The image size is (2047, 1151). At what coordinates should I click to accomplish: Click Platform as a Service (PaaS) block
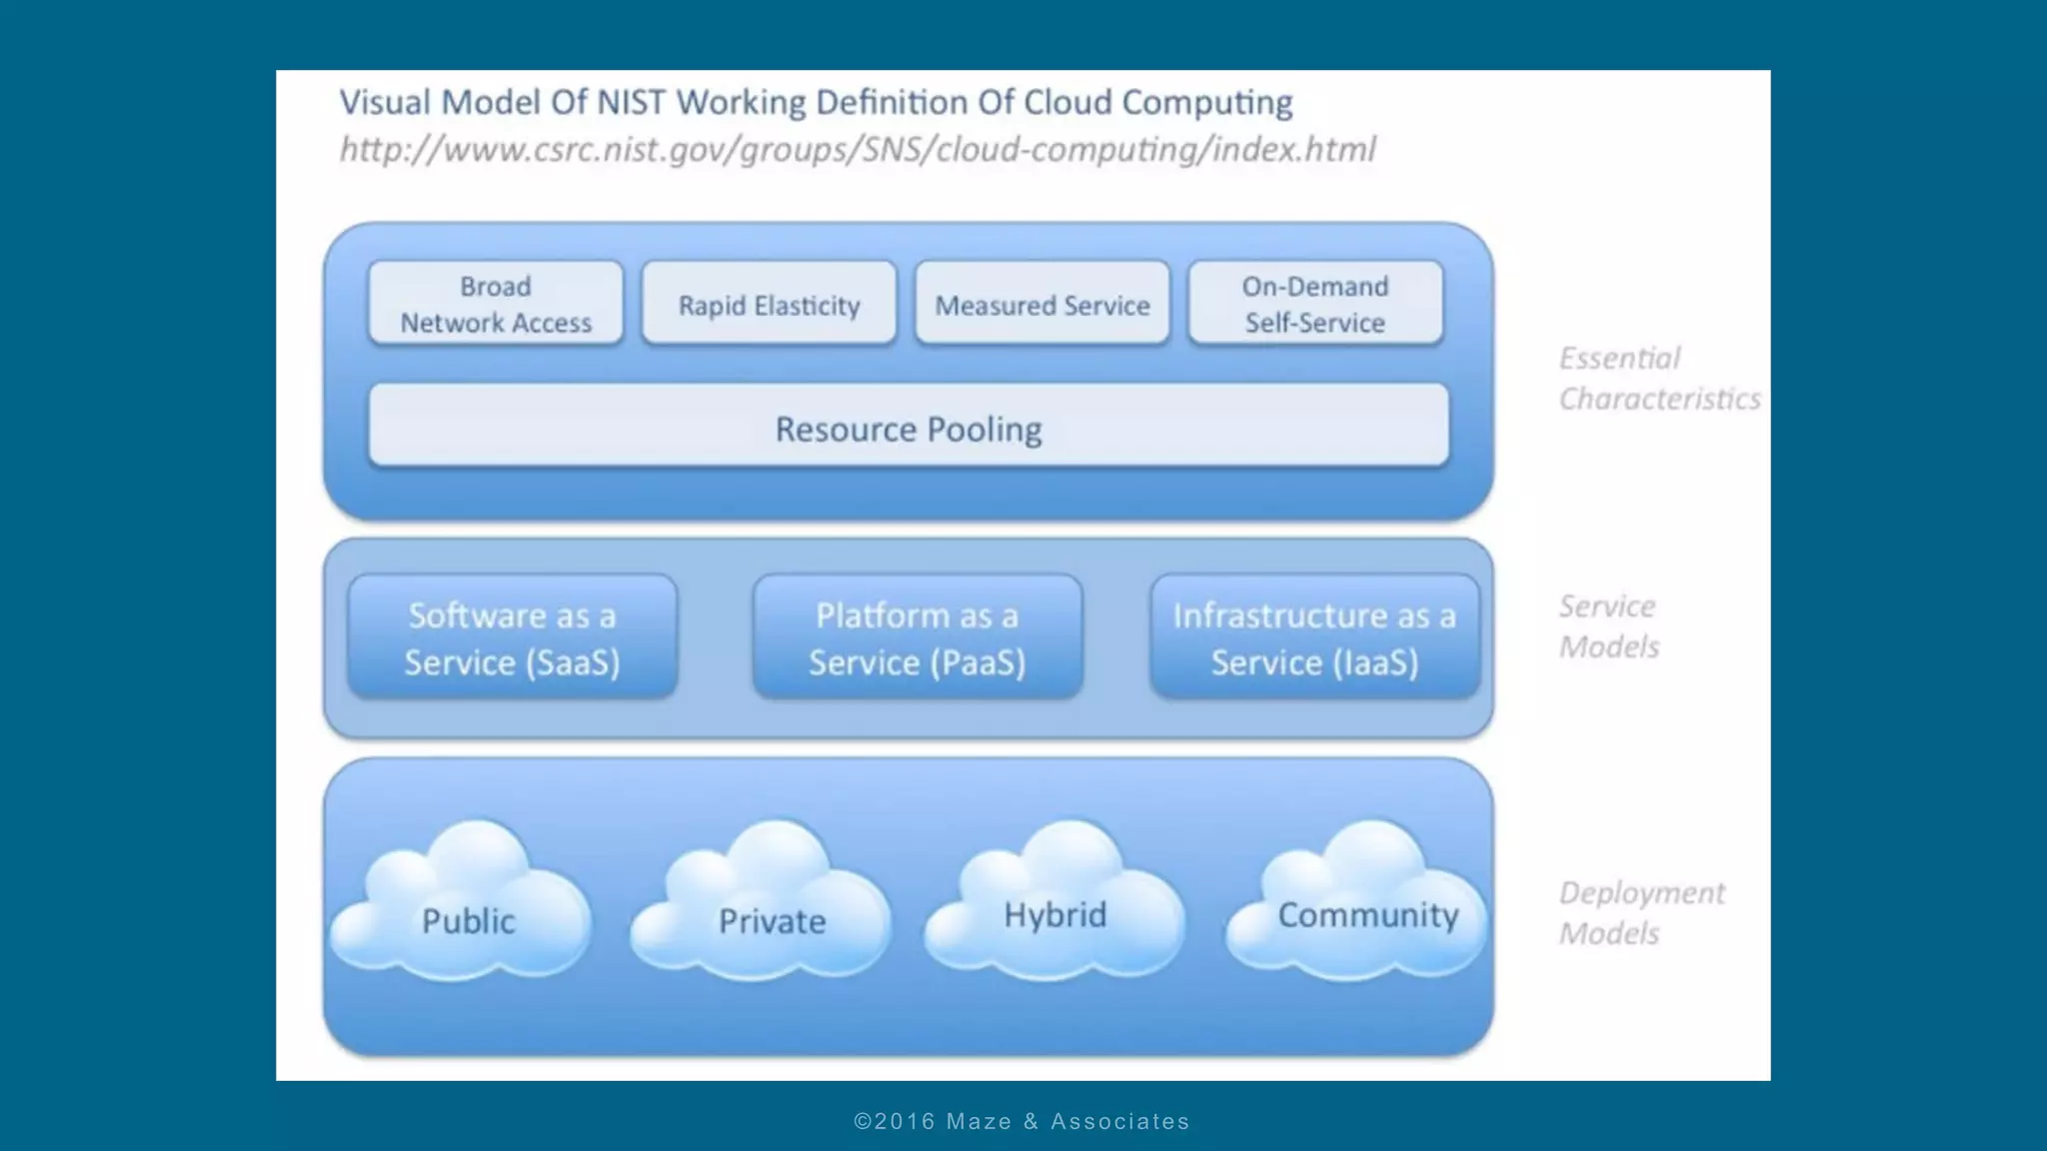pos(917,637)
